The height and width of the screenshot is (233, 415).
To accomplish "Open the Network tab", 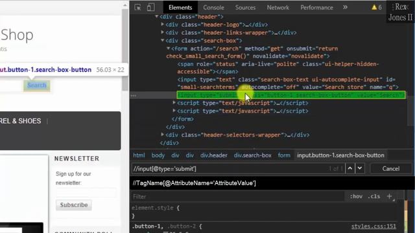I will pos(278,7).
